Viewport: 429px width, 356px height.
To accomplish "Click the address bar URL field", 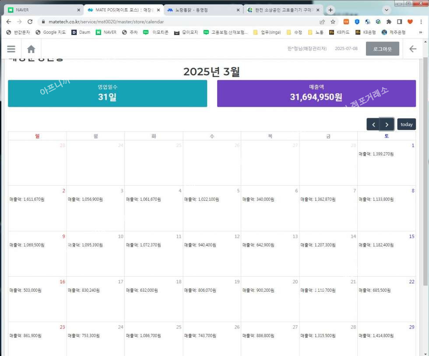I will (x=175, y=21).
